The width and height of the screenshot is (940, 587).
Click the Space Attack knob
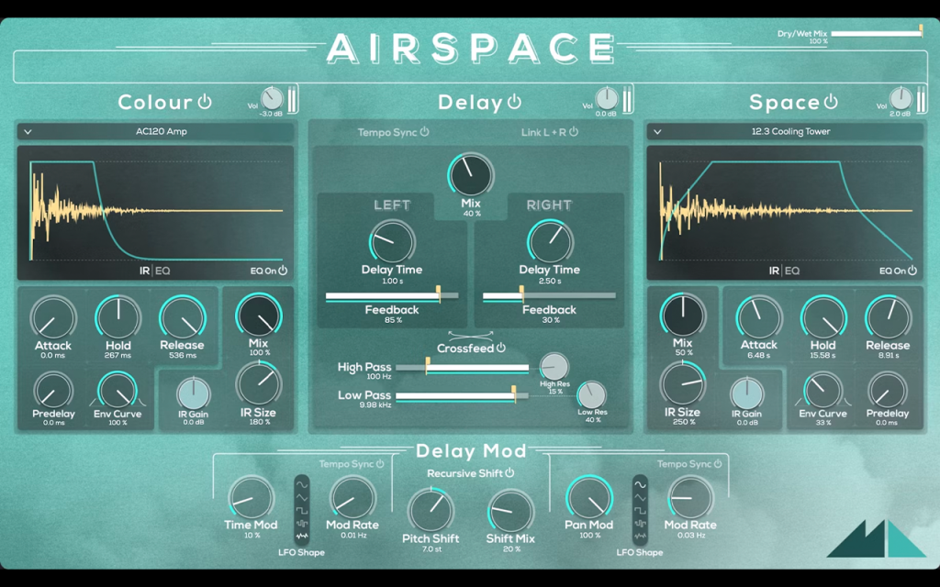click(759, 318)
